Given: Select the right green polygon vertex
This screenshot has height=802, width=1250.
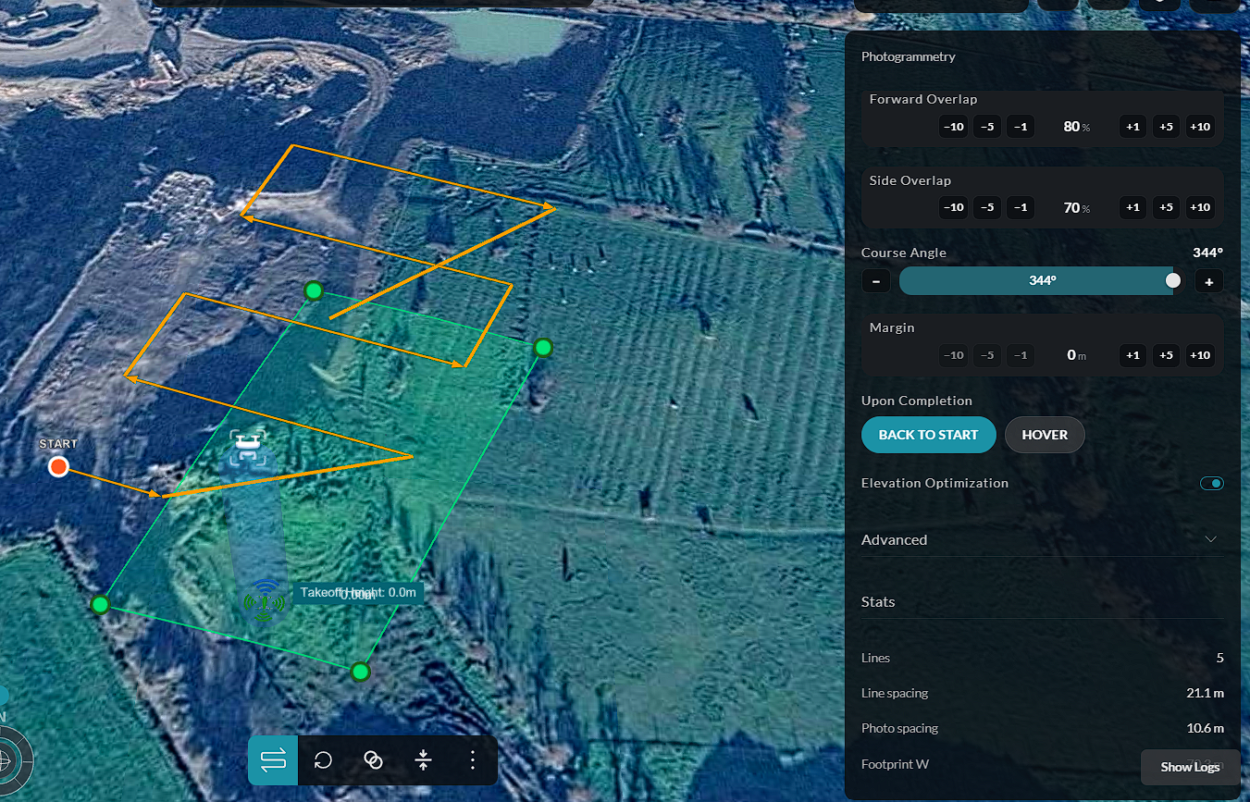Looking at the screenshot, I should point(543,348).
